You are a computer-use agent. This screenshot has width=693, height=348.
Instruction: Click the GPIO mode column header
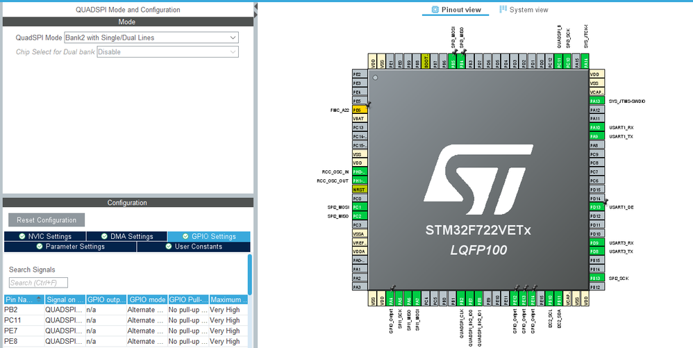pos(147,299)
